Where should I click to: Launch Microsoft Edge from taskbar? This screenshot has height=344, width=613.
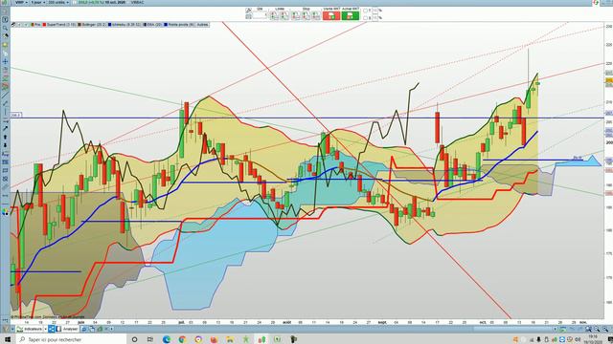pos(166,339)
